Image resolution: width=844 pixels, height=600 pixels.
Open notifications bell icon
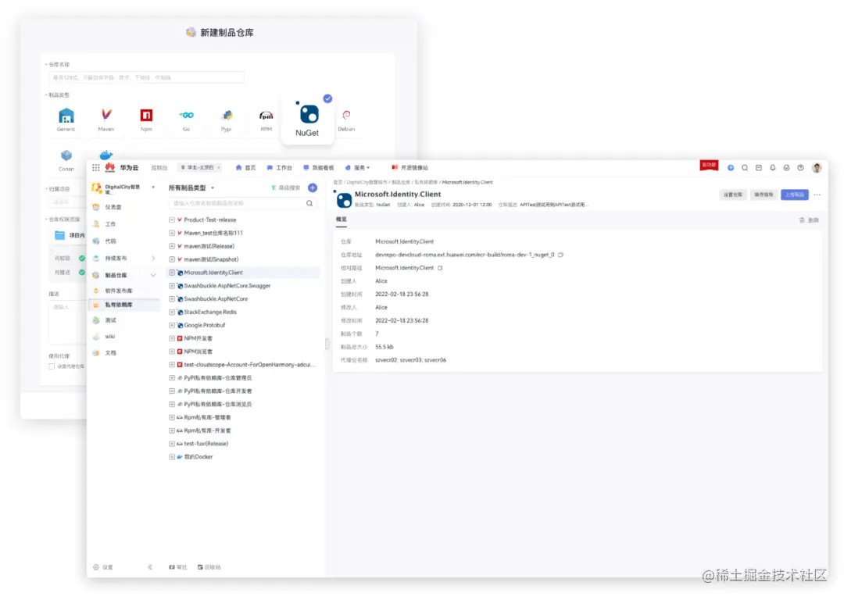click(772, 168)
